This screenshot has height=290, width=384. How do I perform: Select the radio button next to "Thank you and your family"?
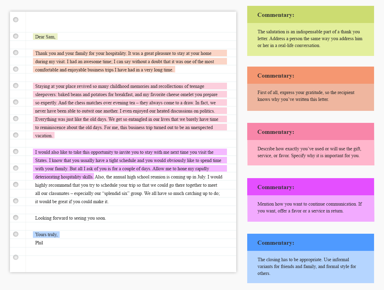click(15, 53)
